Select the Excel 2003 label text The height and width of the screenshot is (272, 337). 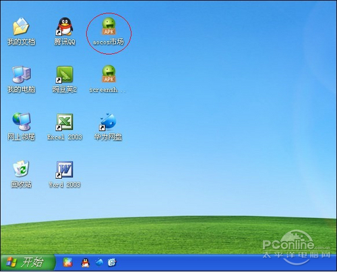pyautogui.click(x=65, y=137)
